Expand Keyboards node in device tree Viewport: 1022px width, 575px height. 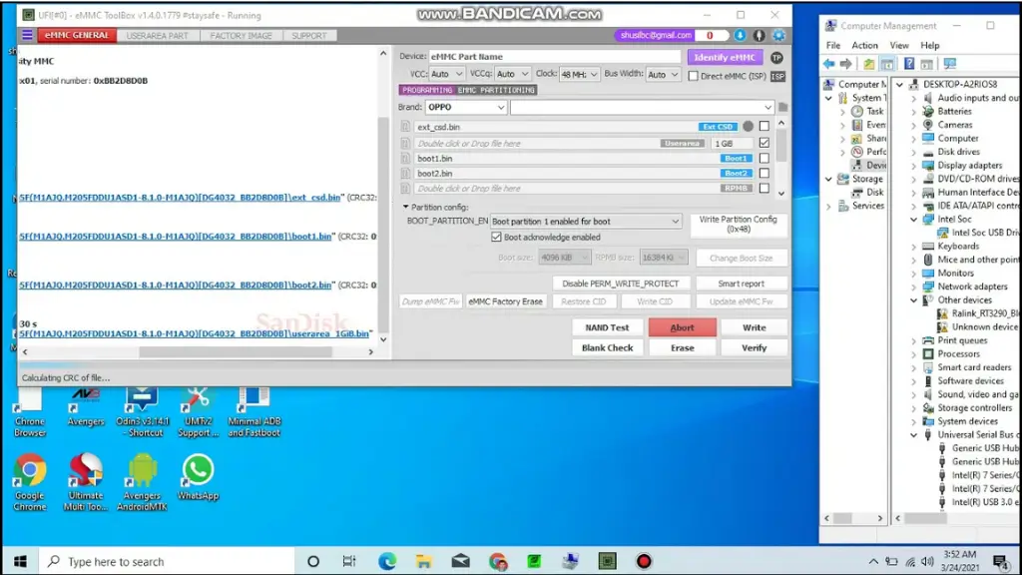pos(913,247)
